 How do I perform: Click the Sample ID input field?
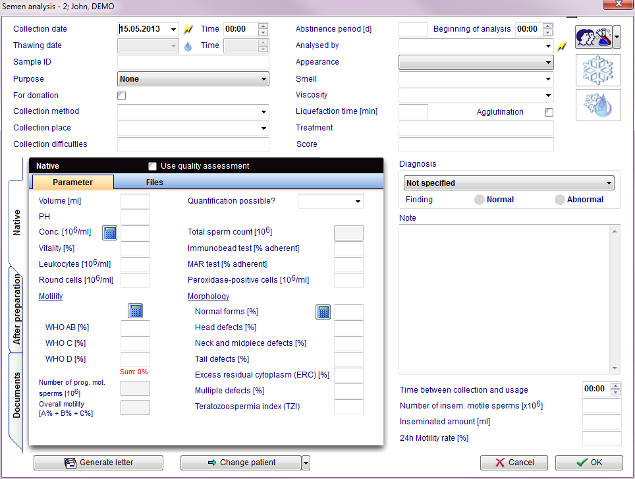pos(193,63)
